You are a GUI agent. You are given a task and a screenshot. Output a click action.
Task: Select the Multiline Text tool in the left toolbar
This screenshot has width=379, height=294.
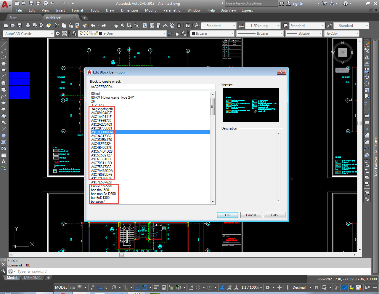(x=4, y=162)
